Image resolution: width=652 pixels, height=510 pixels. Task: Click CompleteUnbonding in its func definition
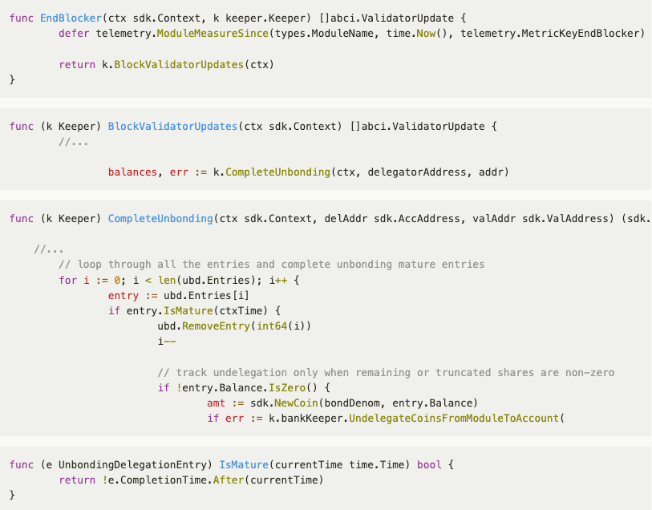160,219
